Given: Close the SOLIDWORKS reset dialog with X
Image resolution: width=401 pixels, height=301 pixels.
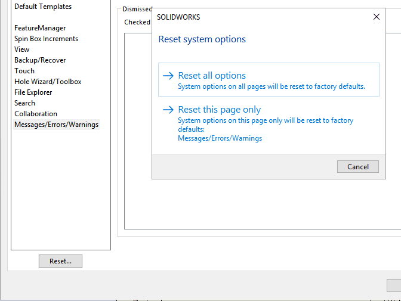Looking at the screenshot, I should pos(377,17).
